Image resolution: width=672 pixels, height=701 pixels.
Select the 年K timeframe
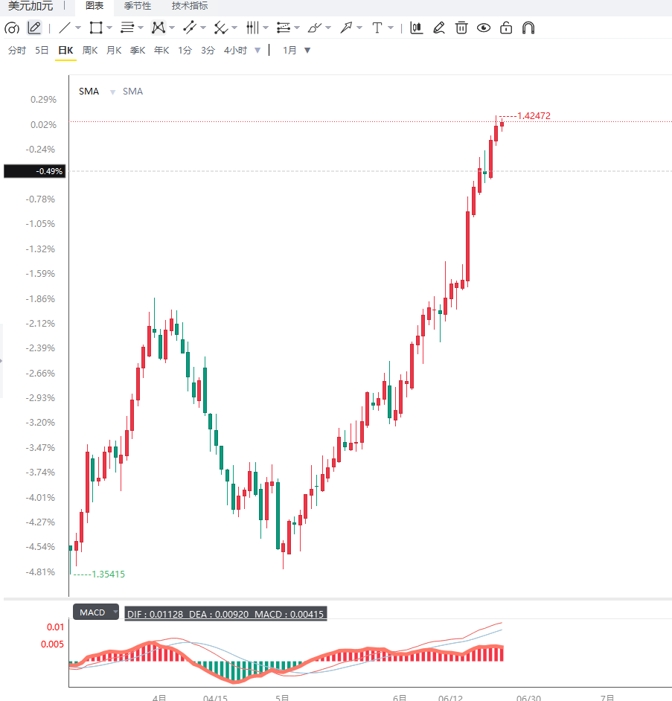(x=161, y=50)
